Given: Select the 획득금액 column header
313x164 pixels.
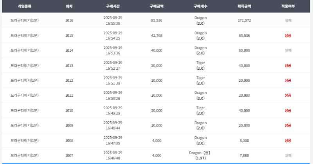Looking at the screenshot, I should click(244, 7).
